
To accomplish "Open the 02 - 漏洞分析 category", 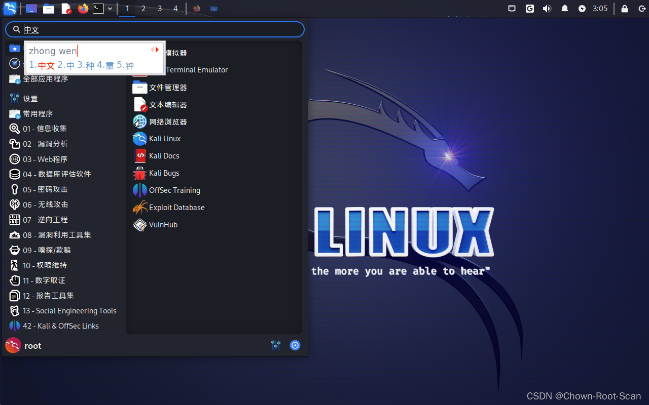I will pyautogui.click(x=64, y=144).
